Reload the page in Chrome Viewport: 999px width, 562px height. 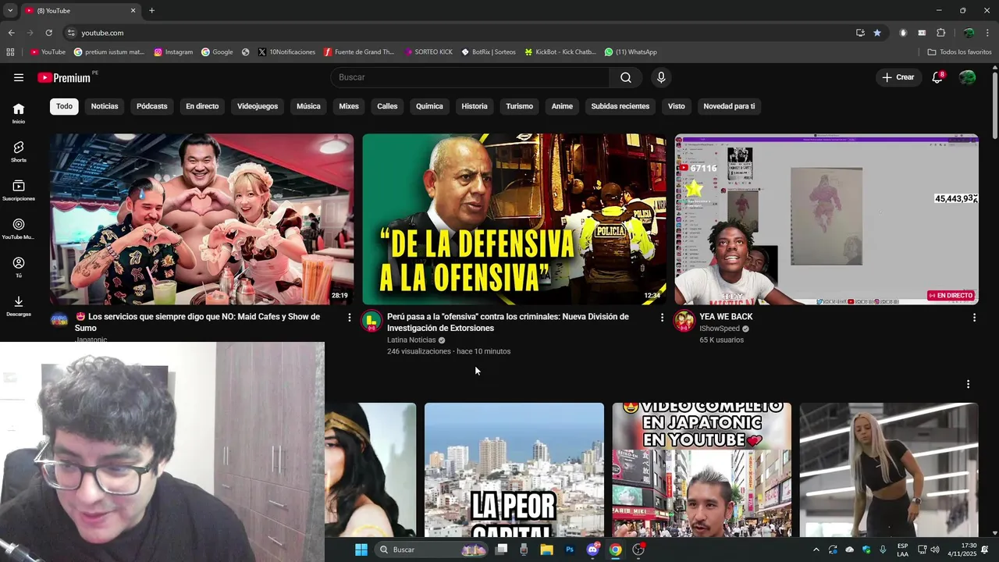pyautogui.click(x=48, y=33)
